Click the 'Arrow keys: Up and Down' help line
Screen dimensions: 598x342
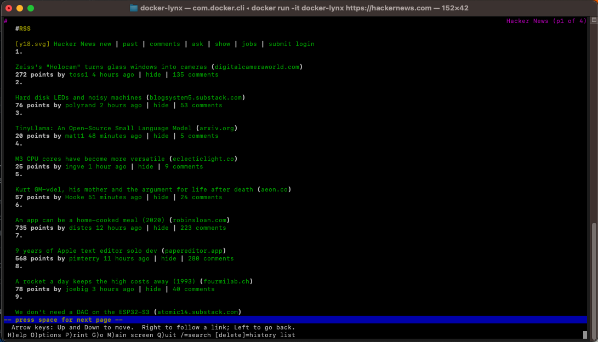click(153, 328)
